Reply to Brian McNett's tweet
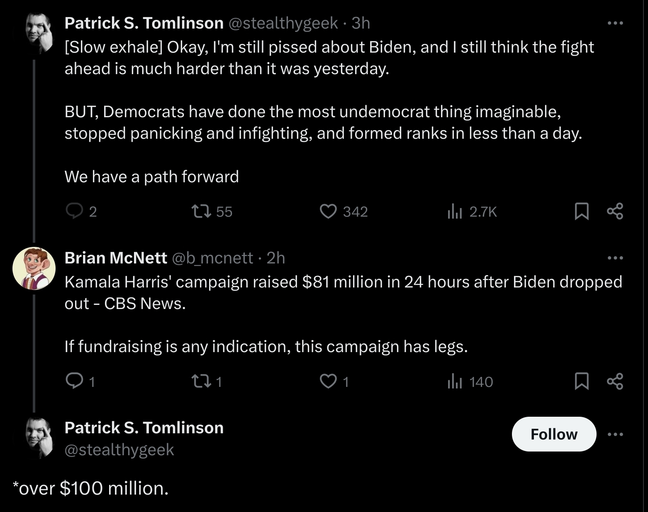Screen dimensions: 648x512 (80, 381)
